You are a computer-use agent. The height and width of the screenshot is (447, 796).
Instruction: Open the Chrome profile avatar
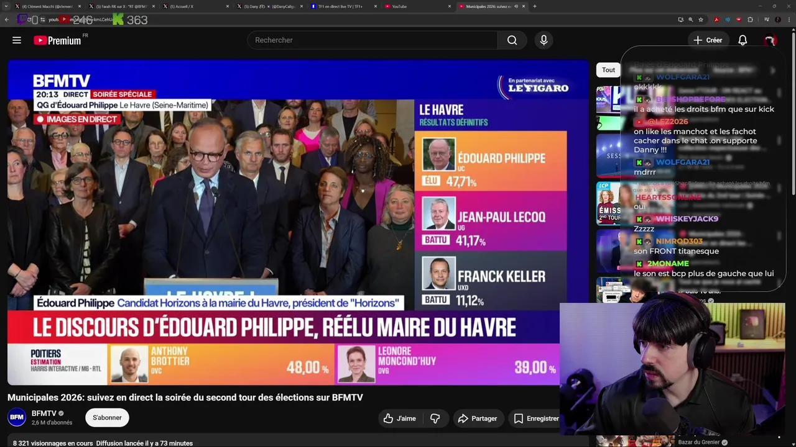click(x=777, y=20)
